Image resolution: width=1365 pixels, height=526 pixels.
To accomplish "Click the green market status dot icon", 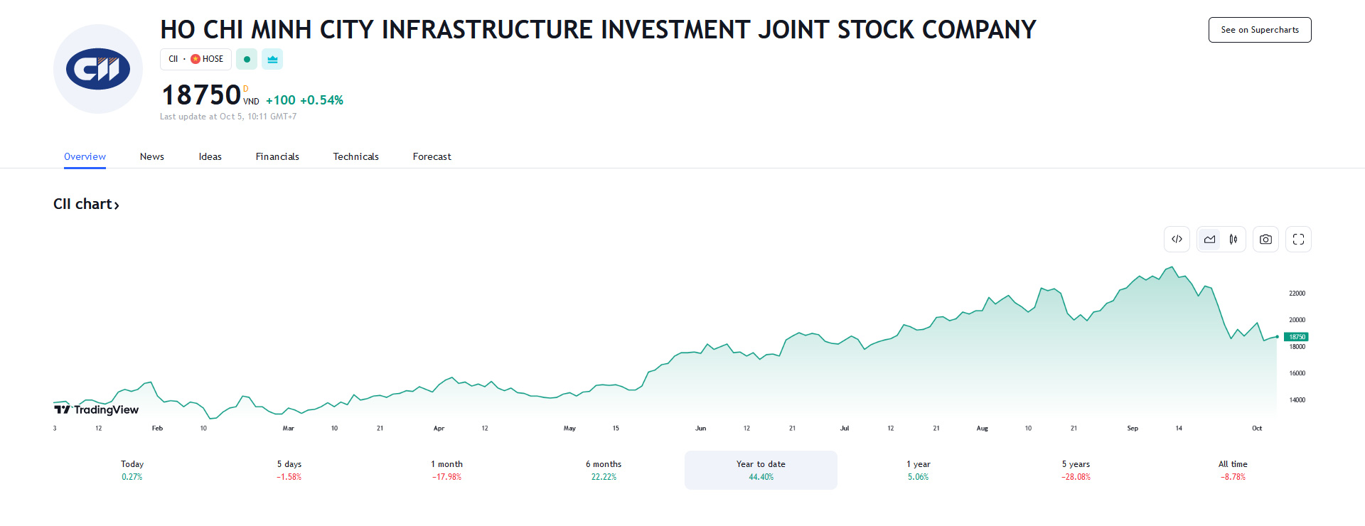I will [x=247, y=59].
